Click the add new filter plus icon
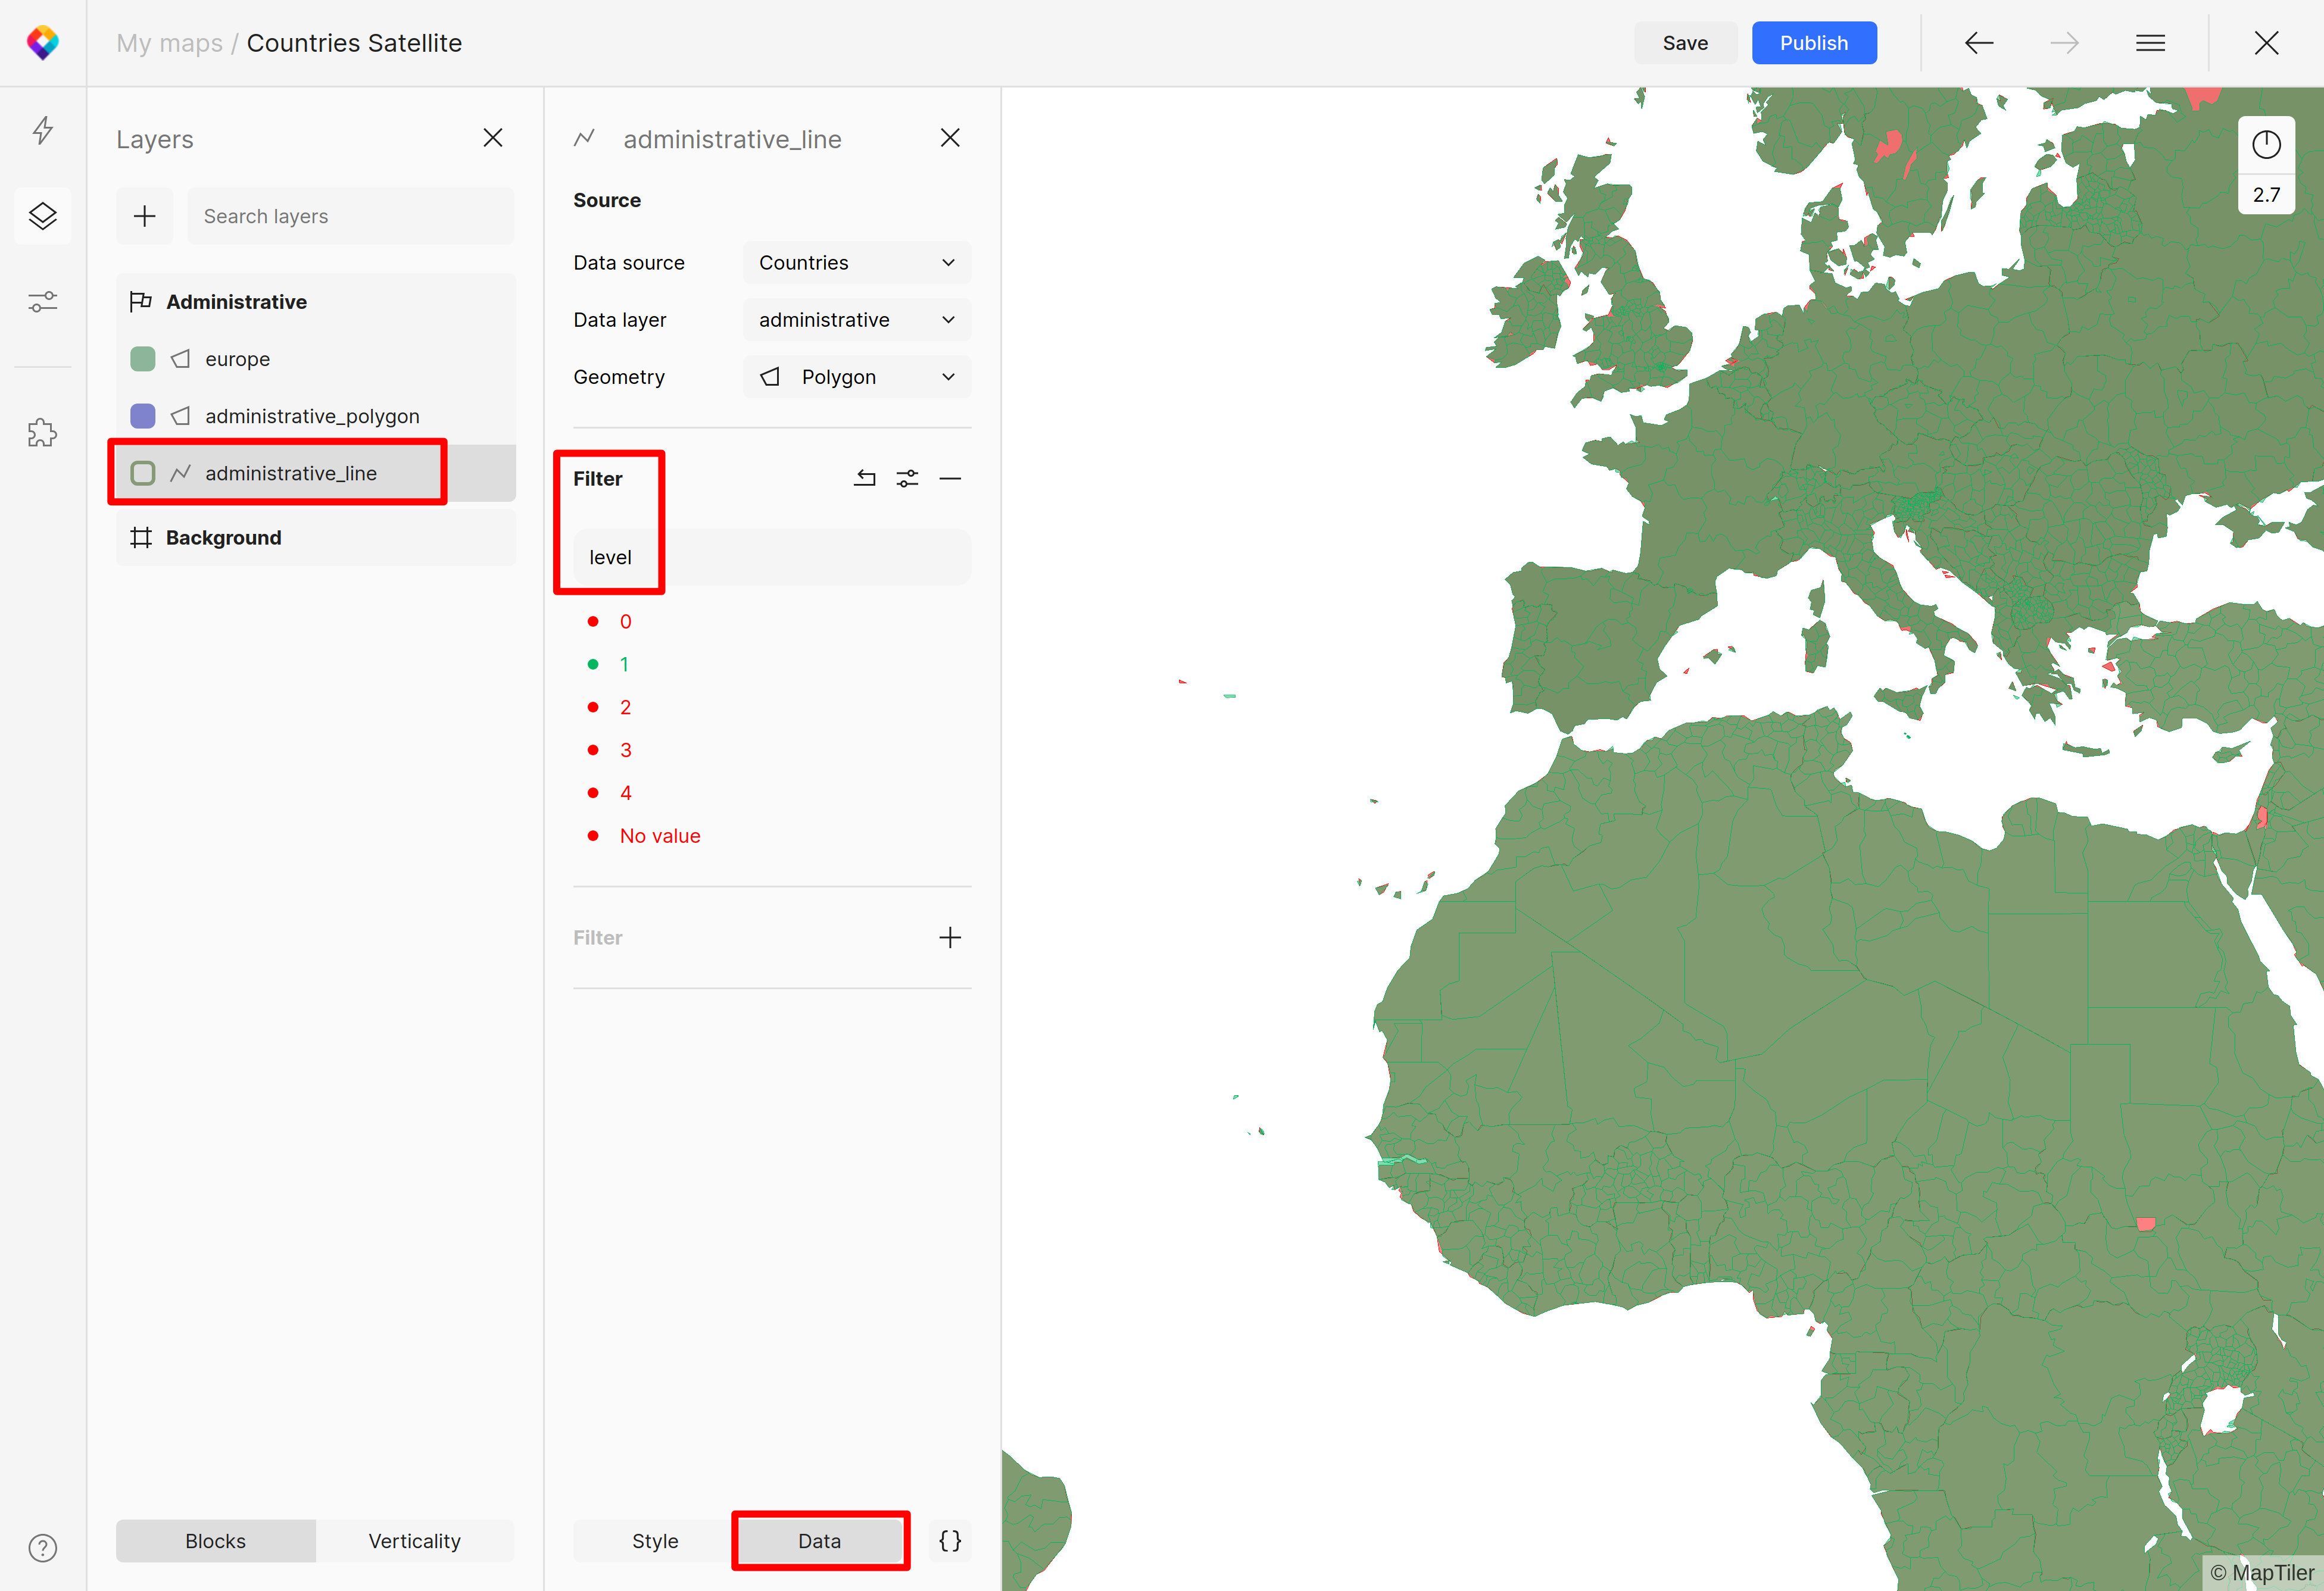2324x1591 pixels. (950, 936)
